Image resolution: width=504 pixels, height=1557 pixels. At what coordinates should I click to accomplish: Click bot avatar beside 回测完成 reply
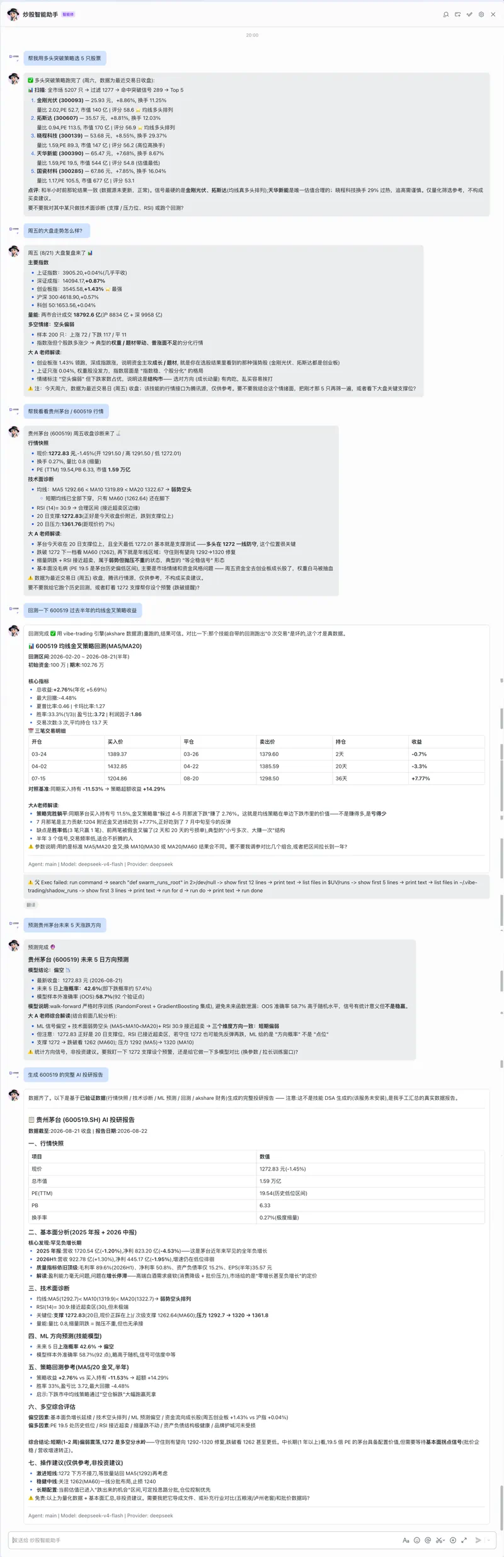(x=14, y=631)
